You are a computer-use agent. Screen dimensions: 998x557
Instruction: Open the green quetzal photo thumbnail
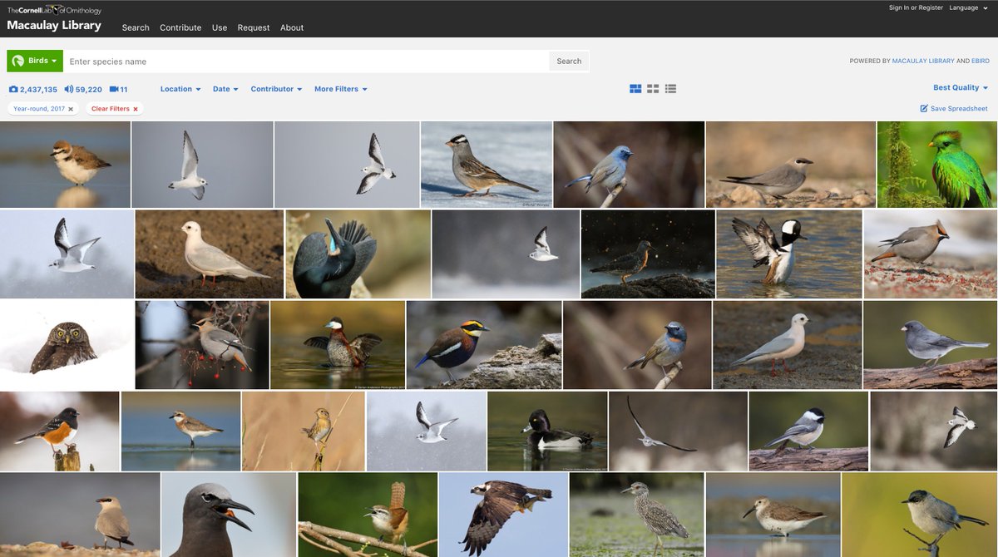(936, 164)
